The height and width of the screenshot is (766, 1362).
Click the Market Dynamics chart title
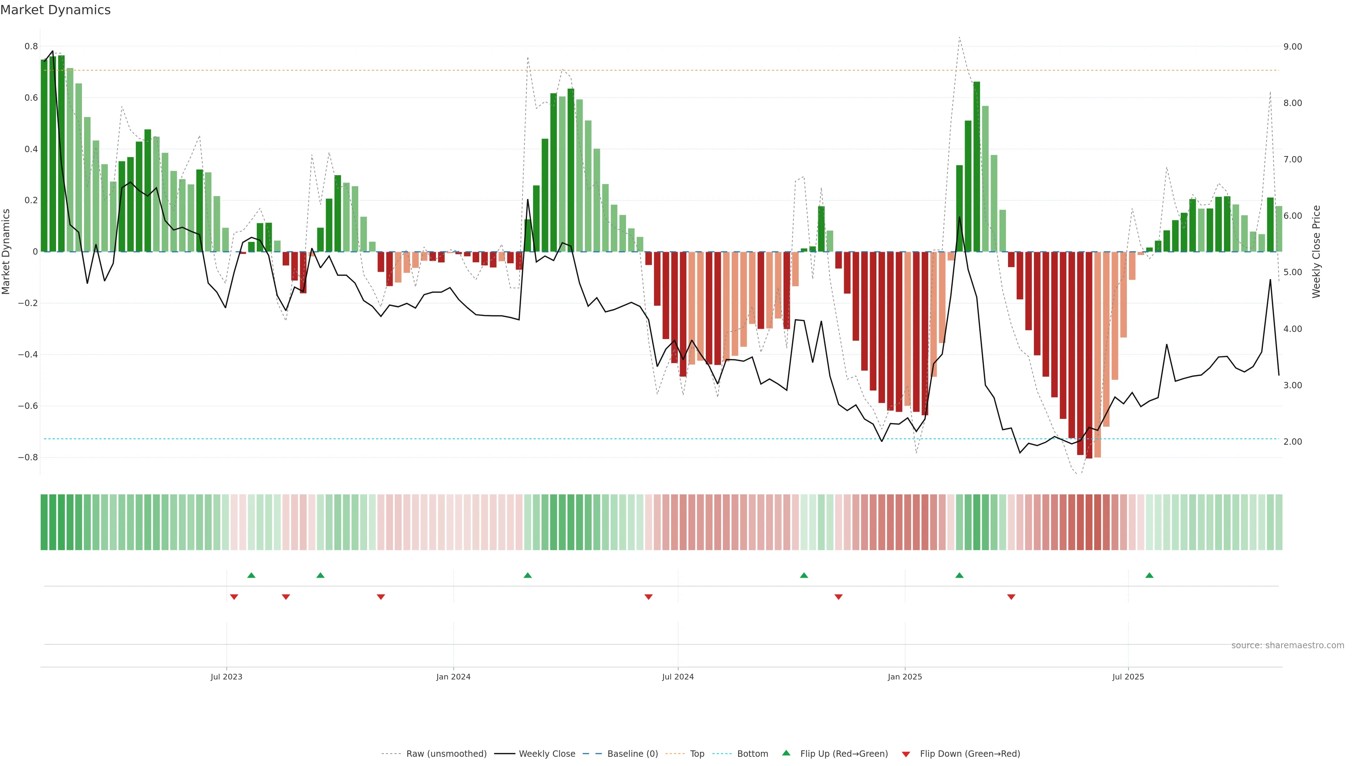[56, 10]
